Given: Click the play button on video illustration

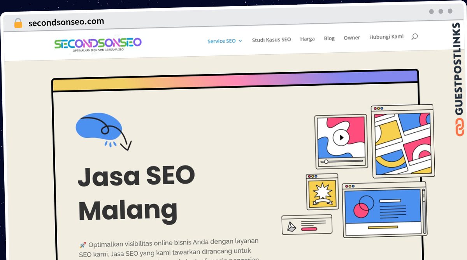Looking at the screenshot, I should click(x=341, y=137).
